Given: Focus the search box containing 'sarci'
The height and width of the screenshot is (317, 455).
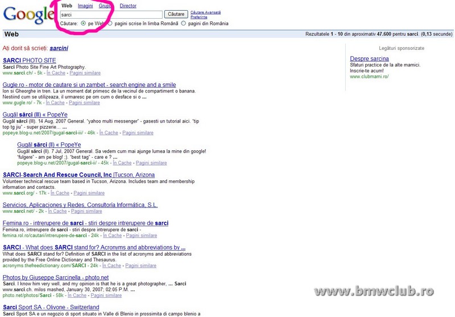Looking at the screenshot, I should 111,15.
